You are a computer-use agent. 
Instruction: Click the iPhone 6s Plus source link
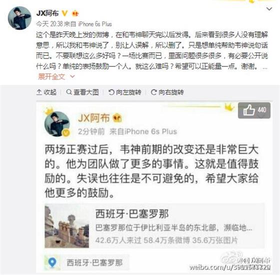click(95, 24)
